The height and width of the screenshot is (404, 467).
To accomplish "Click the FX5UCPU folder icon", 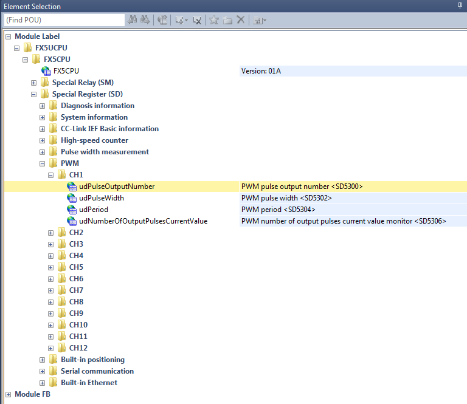I will (x=28, y=47).
